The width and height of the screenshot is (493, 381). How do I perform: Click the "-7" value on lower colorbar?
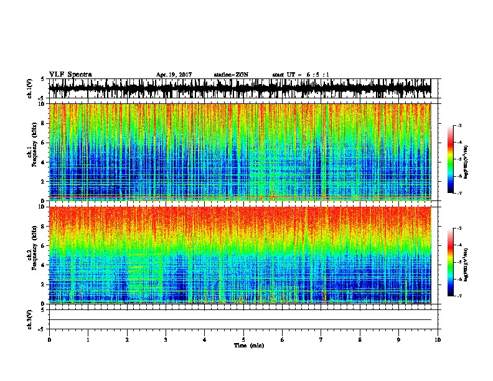(459, 296)
